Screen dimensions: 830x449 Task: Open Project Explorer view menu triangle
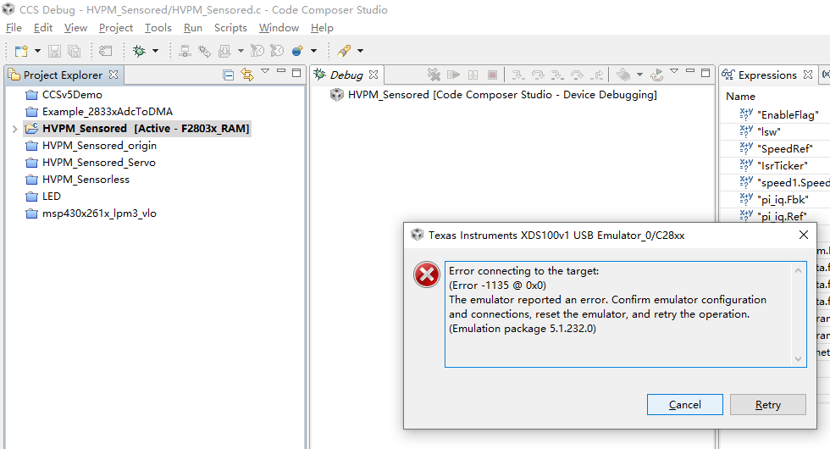pyautogui.click(x=265, y=71)
